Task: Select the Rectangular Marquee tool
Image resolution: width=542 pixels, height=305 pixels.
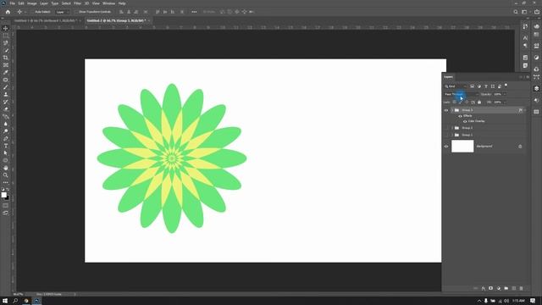Action: tap(6, 36)
